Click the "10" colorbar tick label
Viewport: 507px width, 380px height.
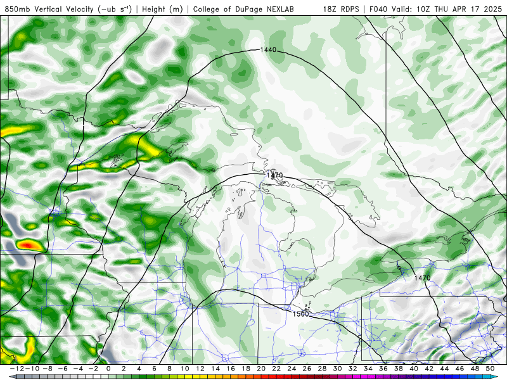(184, 369)
